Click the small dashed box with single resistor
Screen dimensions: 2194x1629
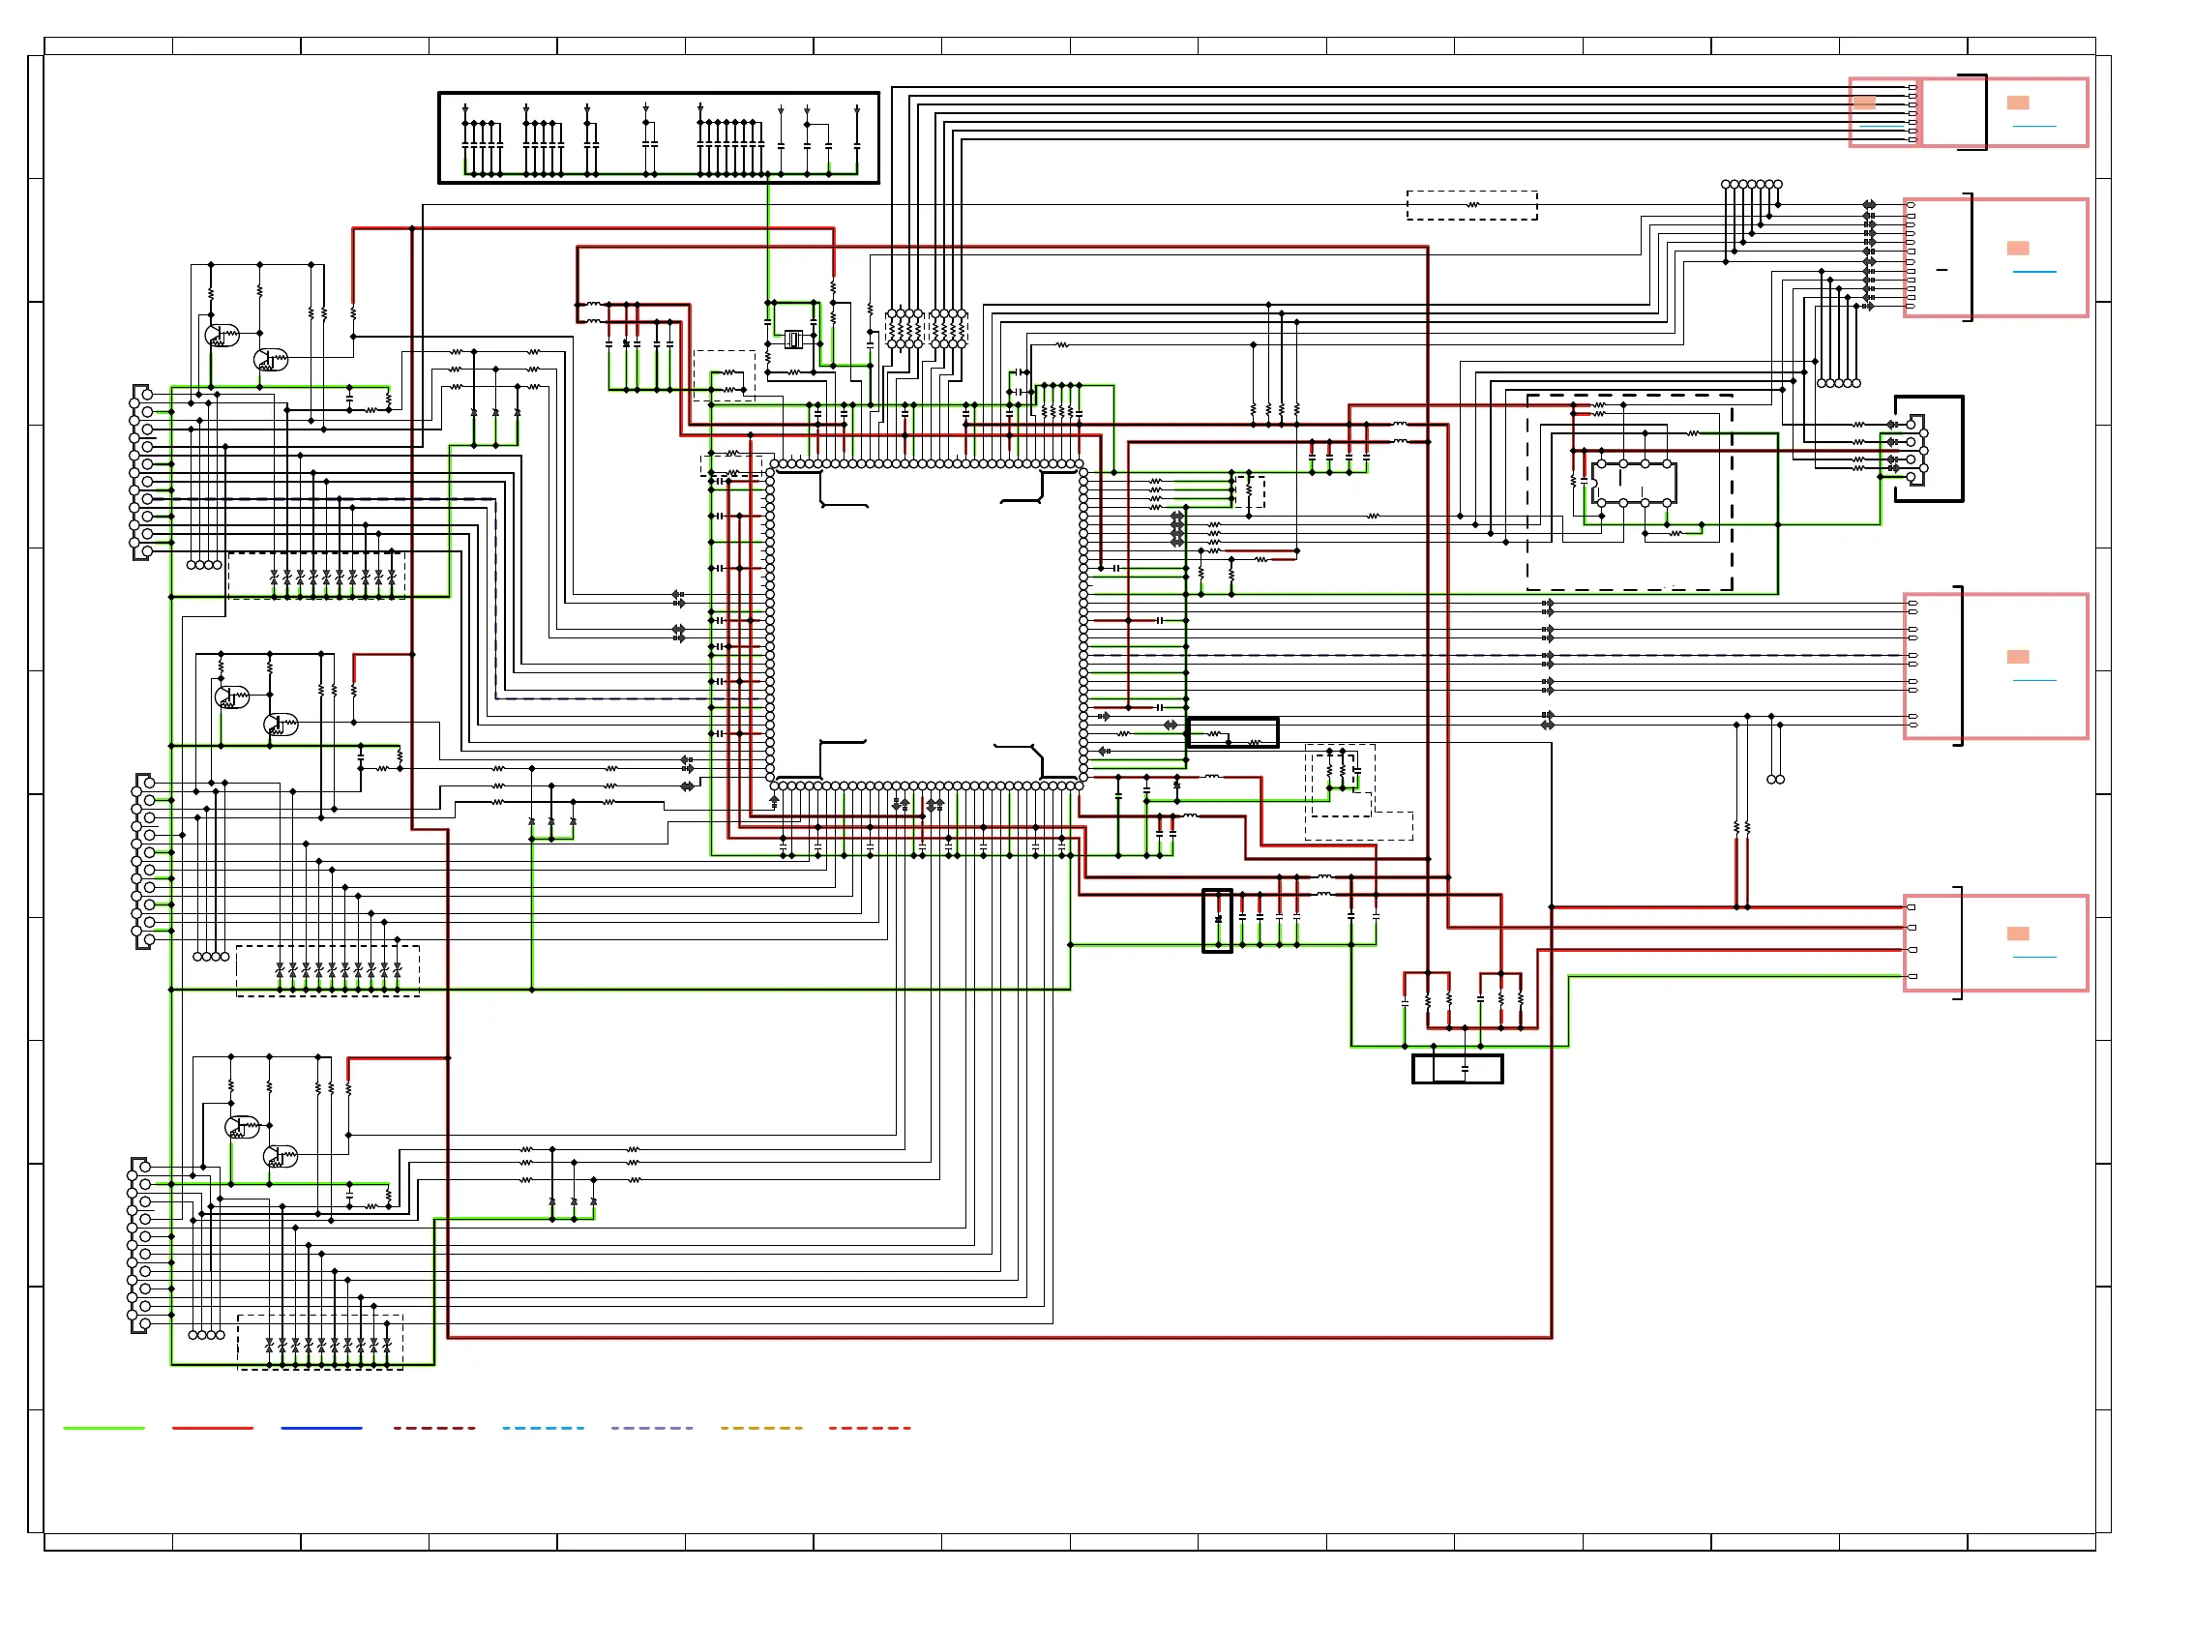[1471, 205]
